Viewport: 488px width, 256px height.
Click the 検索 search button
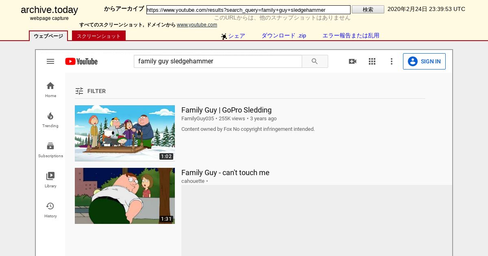(368, 9)
